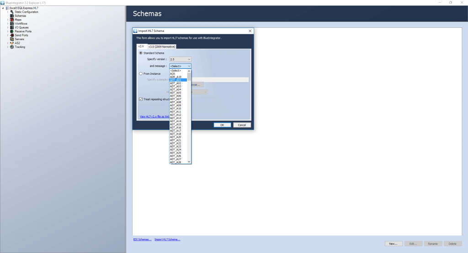468x253 pixels.
Task: Collapse the (local)\SQLExpress:HL7 root node
Action: coord(3,8)
